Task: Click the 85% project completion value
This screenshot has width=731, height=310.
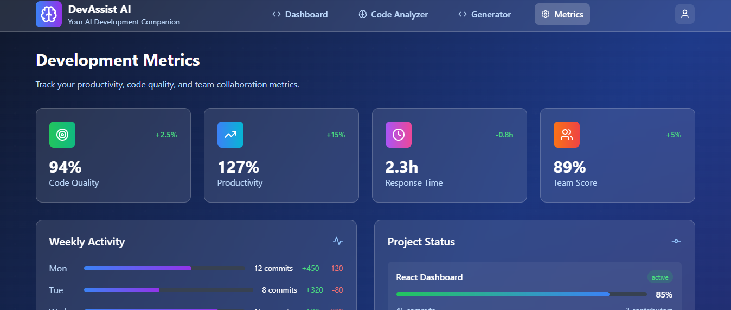Action: click(664, 295)
